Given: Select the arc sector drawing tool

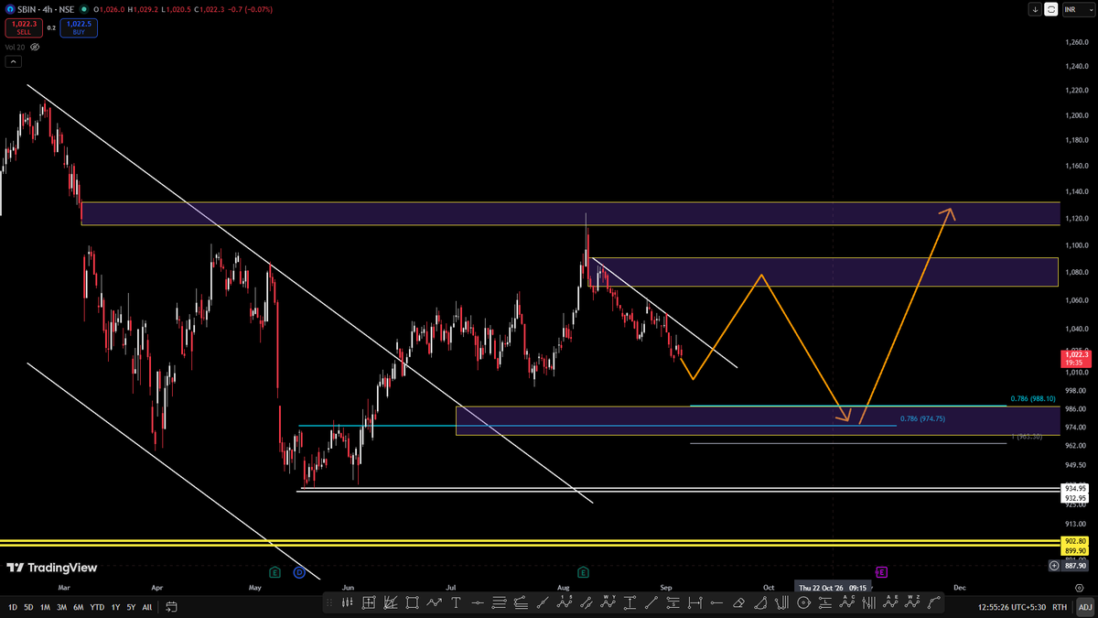Looking at the screenshot, I should click(x=760, y=602).
